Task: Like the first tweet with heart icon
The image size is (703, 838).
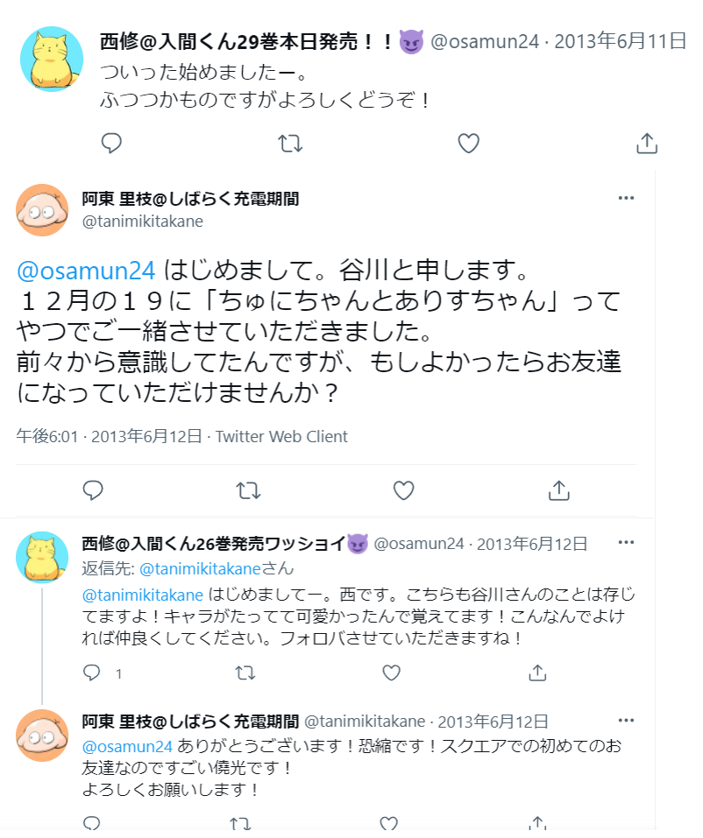Action: point(469,143)
